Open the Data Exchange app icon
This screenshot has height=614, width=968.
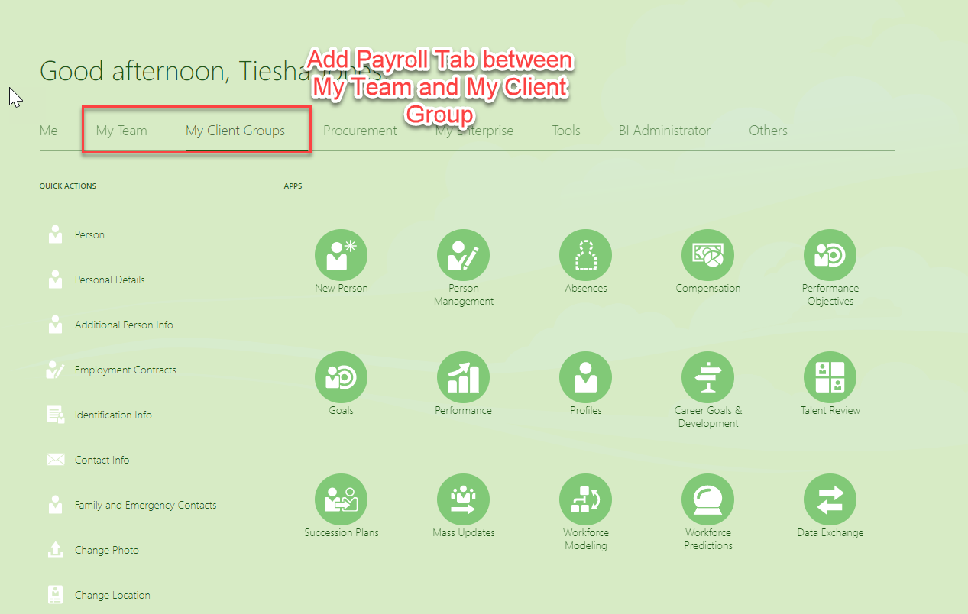830,499
